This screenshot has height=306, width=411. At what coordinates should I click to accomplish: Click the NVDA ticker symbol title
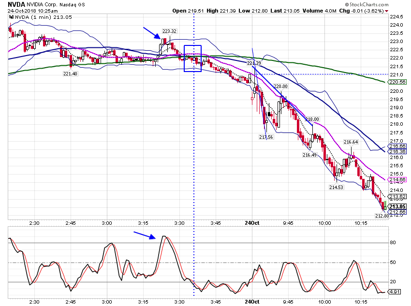16,4
